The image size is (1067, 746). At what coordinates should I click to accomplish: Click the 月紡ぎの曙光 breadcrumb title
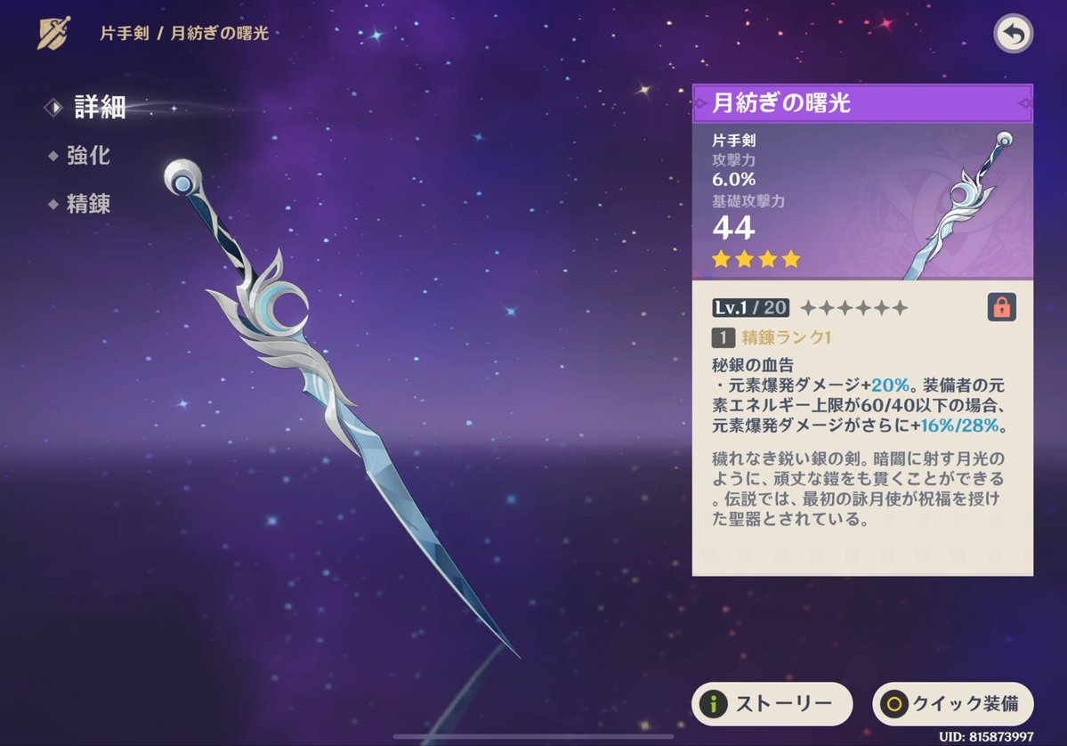[x=219, y=33]
